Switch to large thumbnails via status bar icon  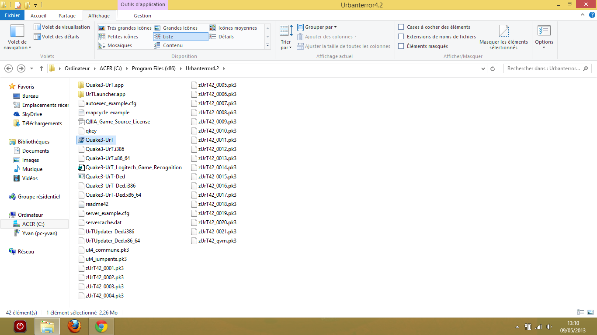coord(590,312)
